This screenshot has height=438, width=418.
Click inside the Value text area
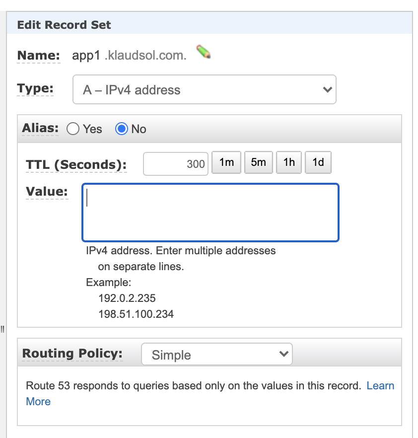(x=210, y=213)
